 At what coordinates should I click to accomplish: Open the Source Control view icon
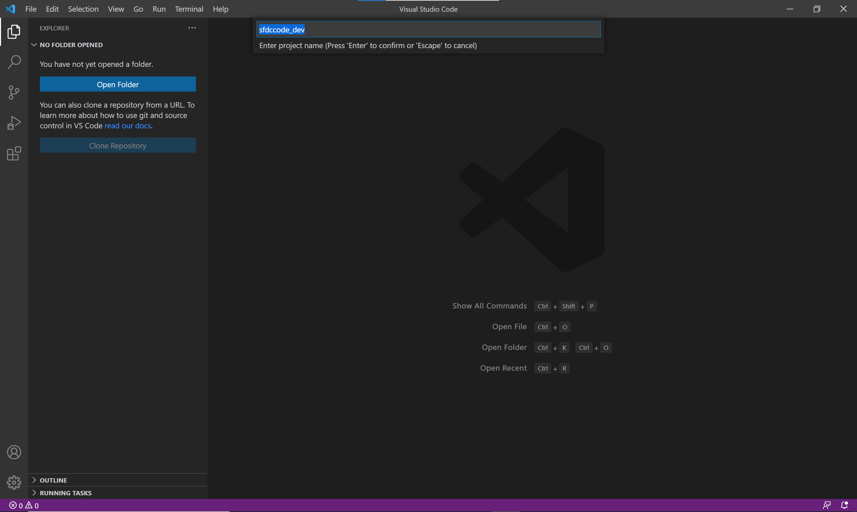coord(14,93)
